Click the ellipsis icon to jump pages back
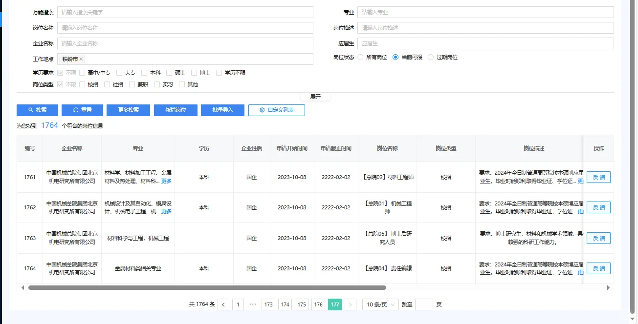Image resolution: width=638 pixels, height=324 pixels. point(253,304)
